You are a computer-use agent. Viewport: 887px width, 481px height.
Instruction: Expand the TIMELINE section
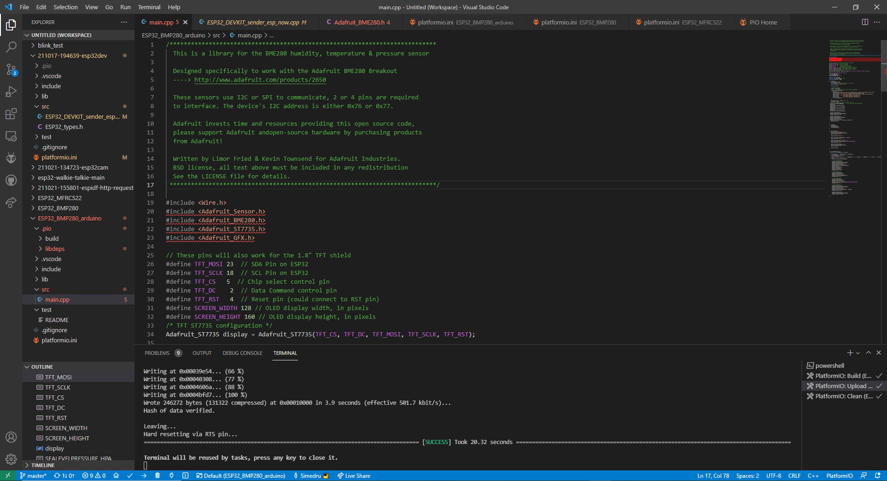tap(78, 465)
